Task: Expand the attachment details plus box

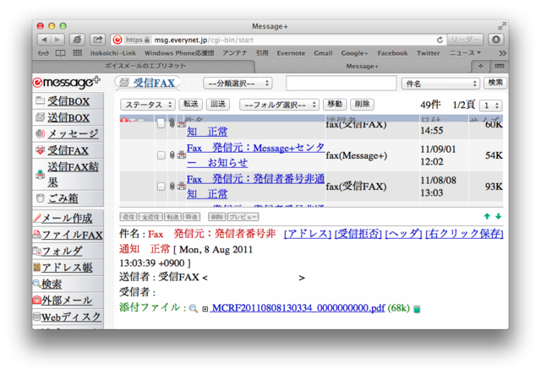Action: pyautogui.click(x=205, y=309)
